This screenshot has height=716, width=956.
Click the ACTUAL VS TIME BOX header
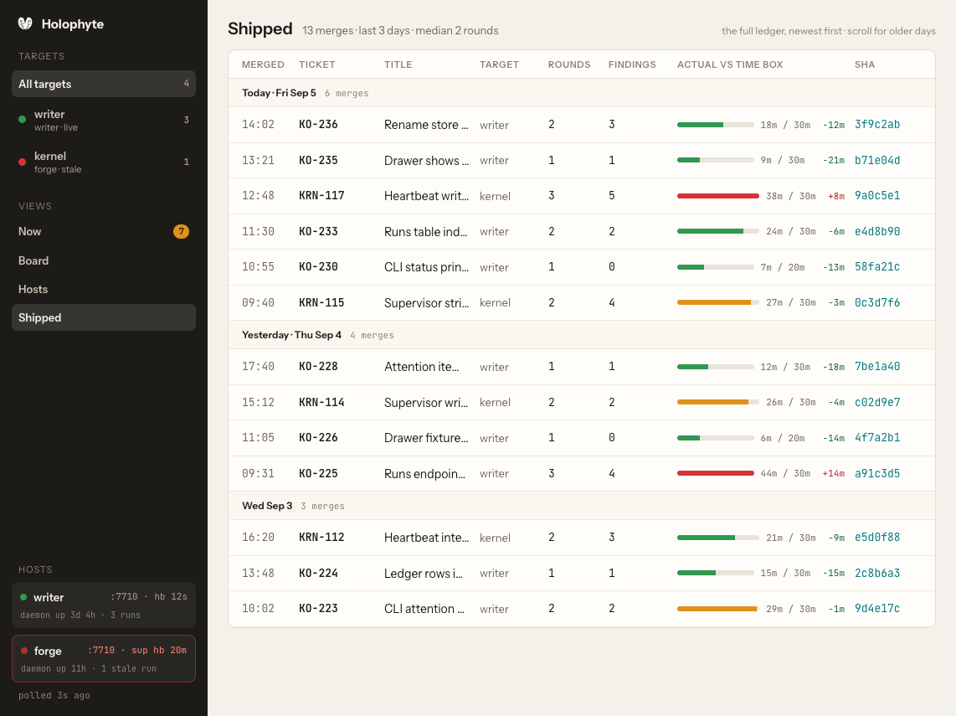(730, 64)
